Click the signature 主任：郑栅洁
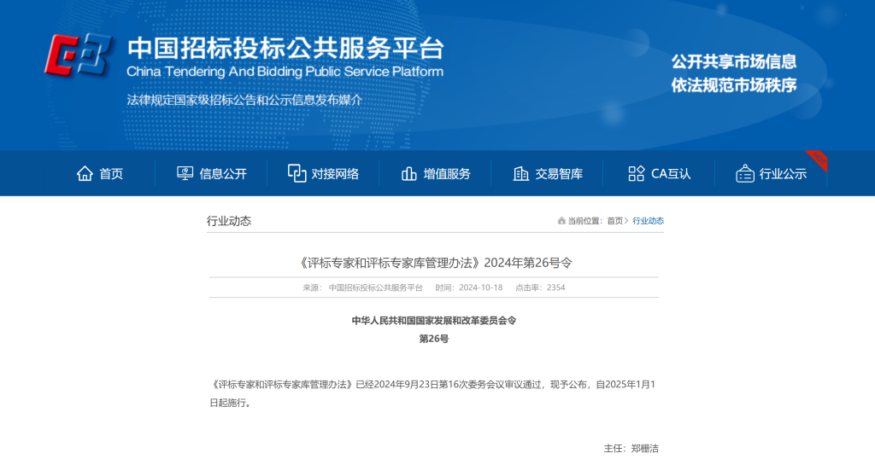The height and width of the screenshot is (459, 875). 631,448
